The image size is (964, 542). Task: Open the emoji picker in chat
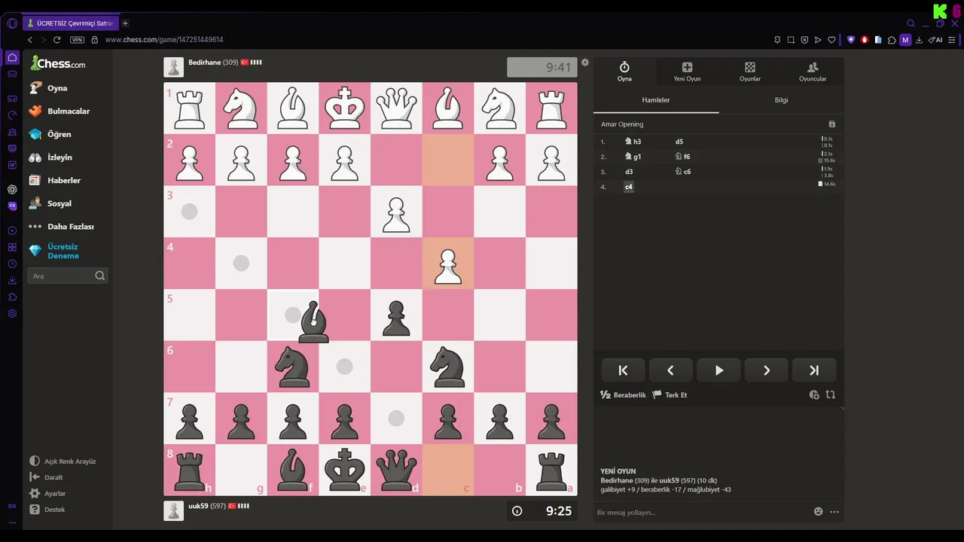[x=819, y=512]
